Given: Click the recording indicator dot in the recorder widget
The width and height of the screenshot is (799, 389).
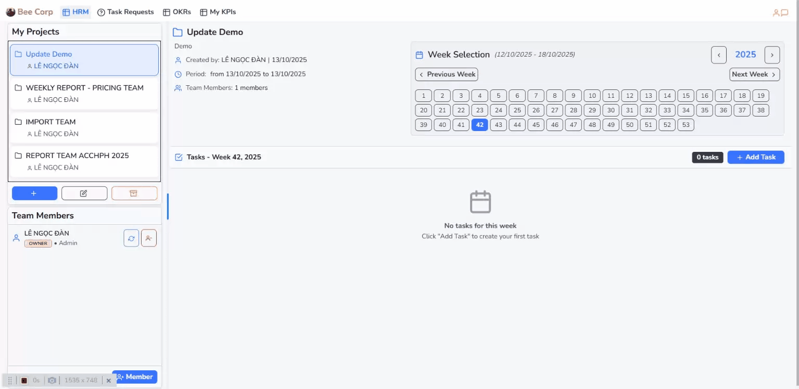Looking at the screenshot, I should coord(24,380).
